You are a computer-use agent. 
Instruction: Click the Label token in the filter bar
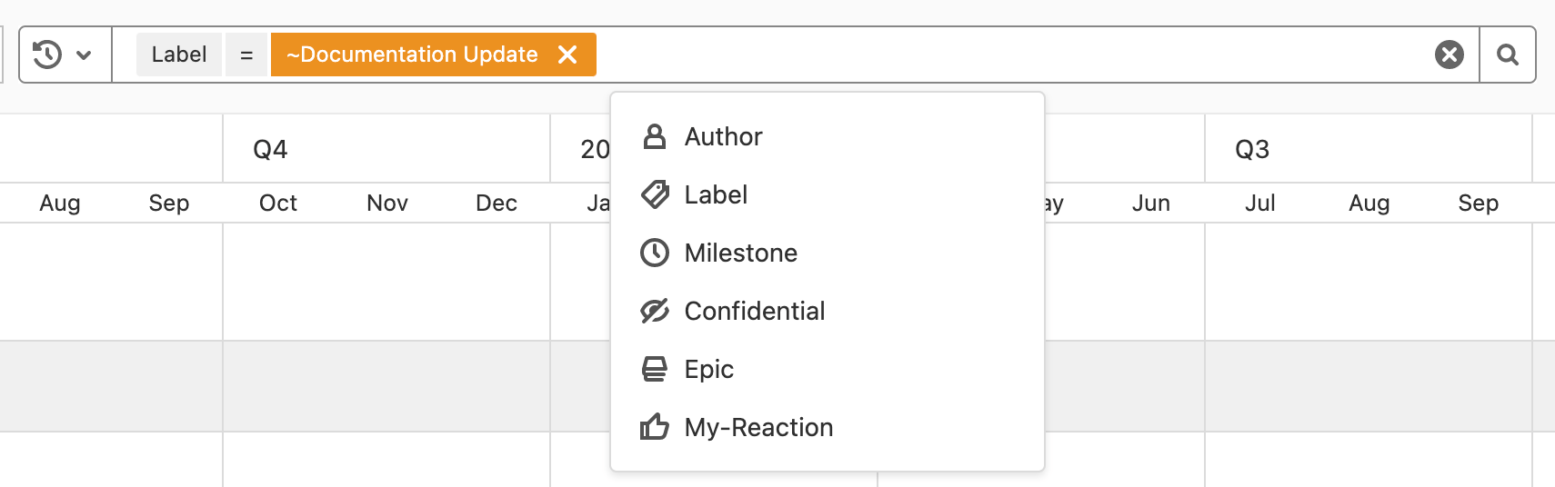pos(179,55)
